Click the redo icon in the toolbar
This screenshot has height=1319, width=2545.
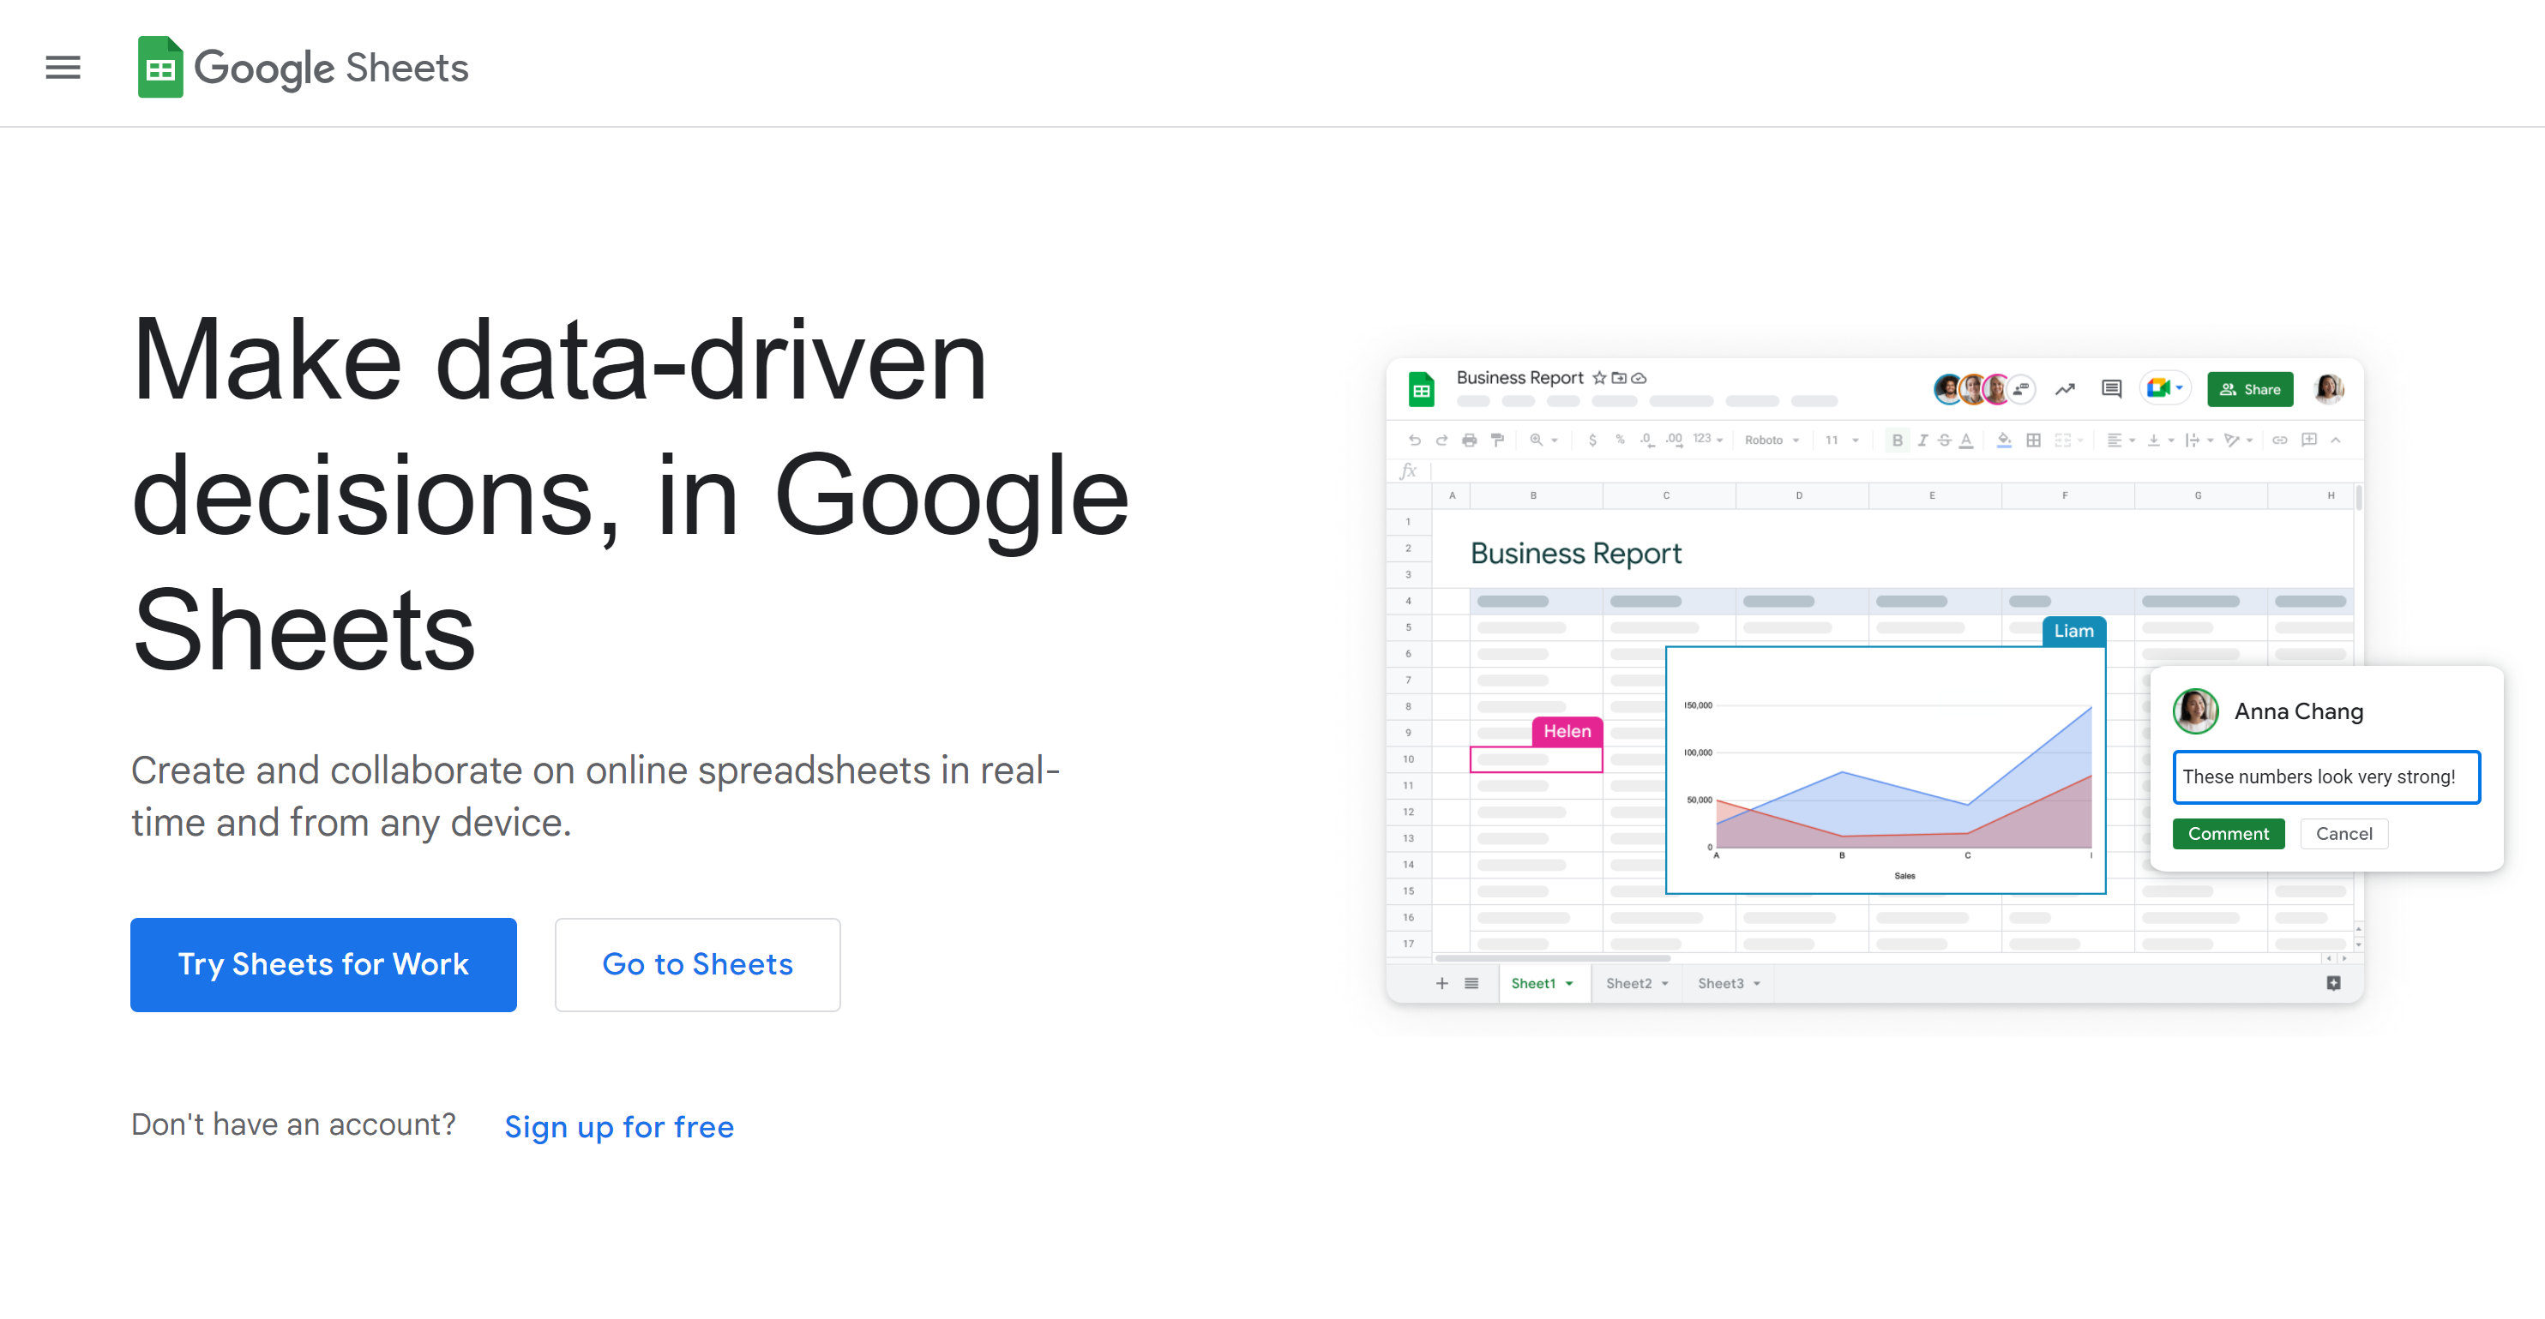(x=1441, y=441)
